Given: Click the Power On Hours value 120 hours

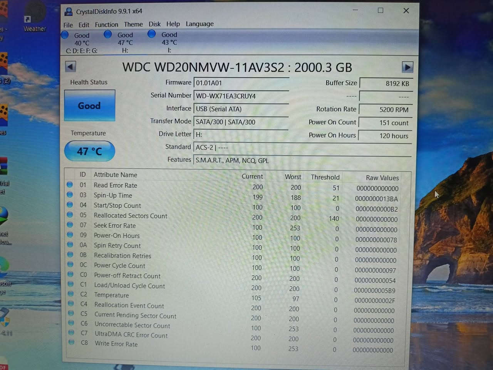Looking at the screenshot, I should 386,136.
